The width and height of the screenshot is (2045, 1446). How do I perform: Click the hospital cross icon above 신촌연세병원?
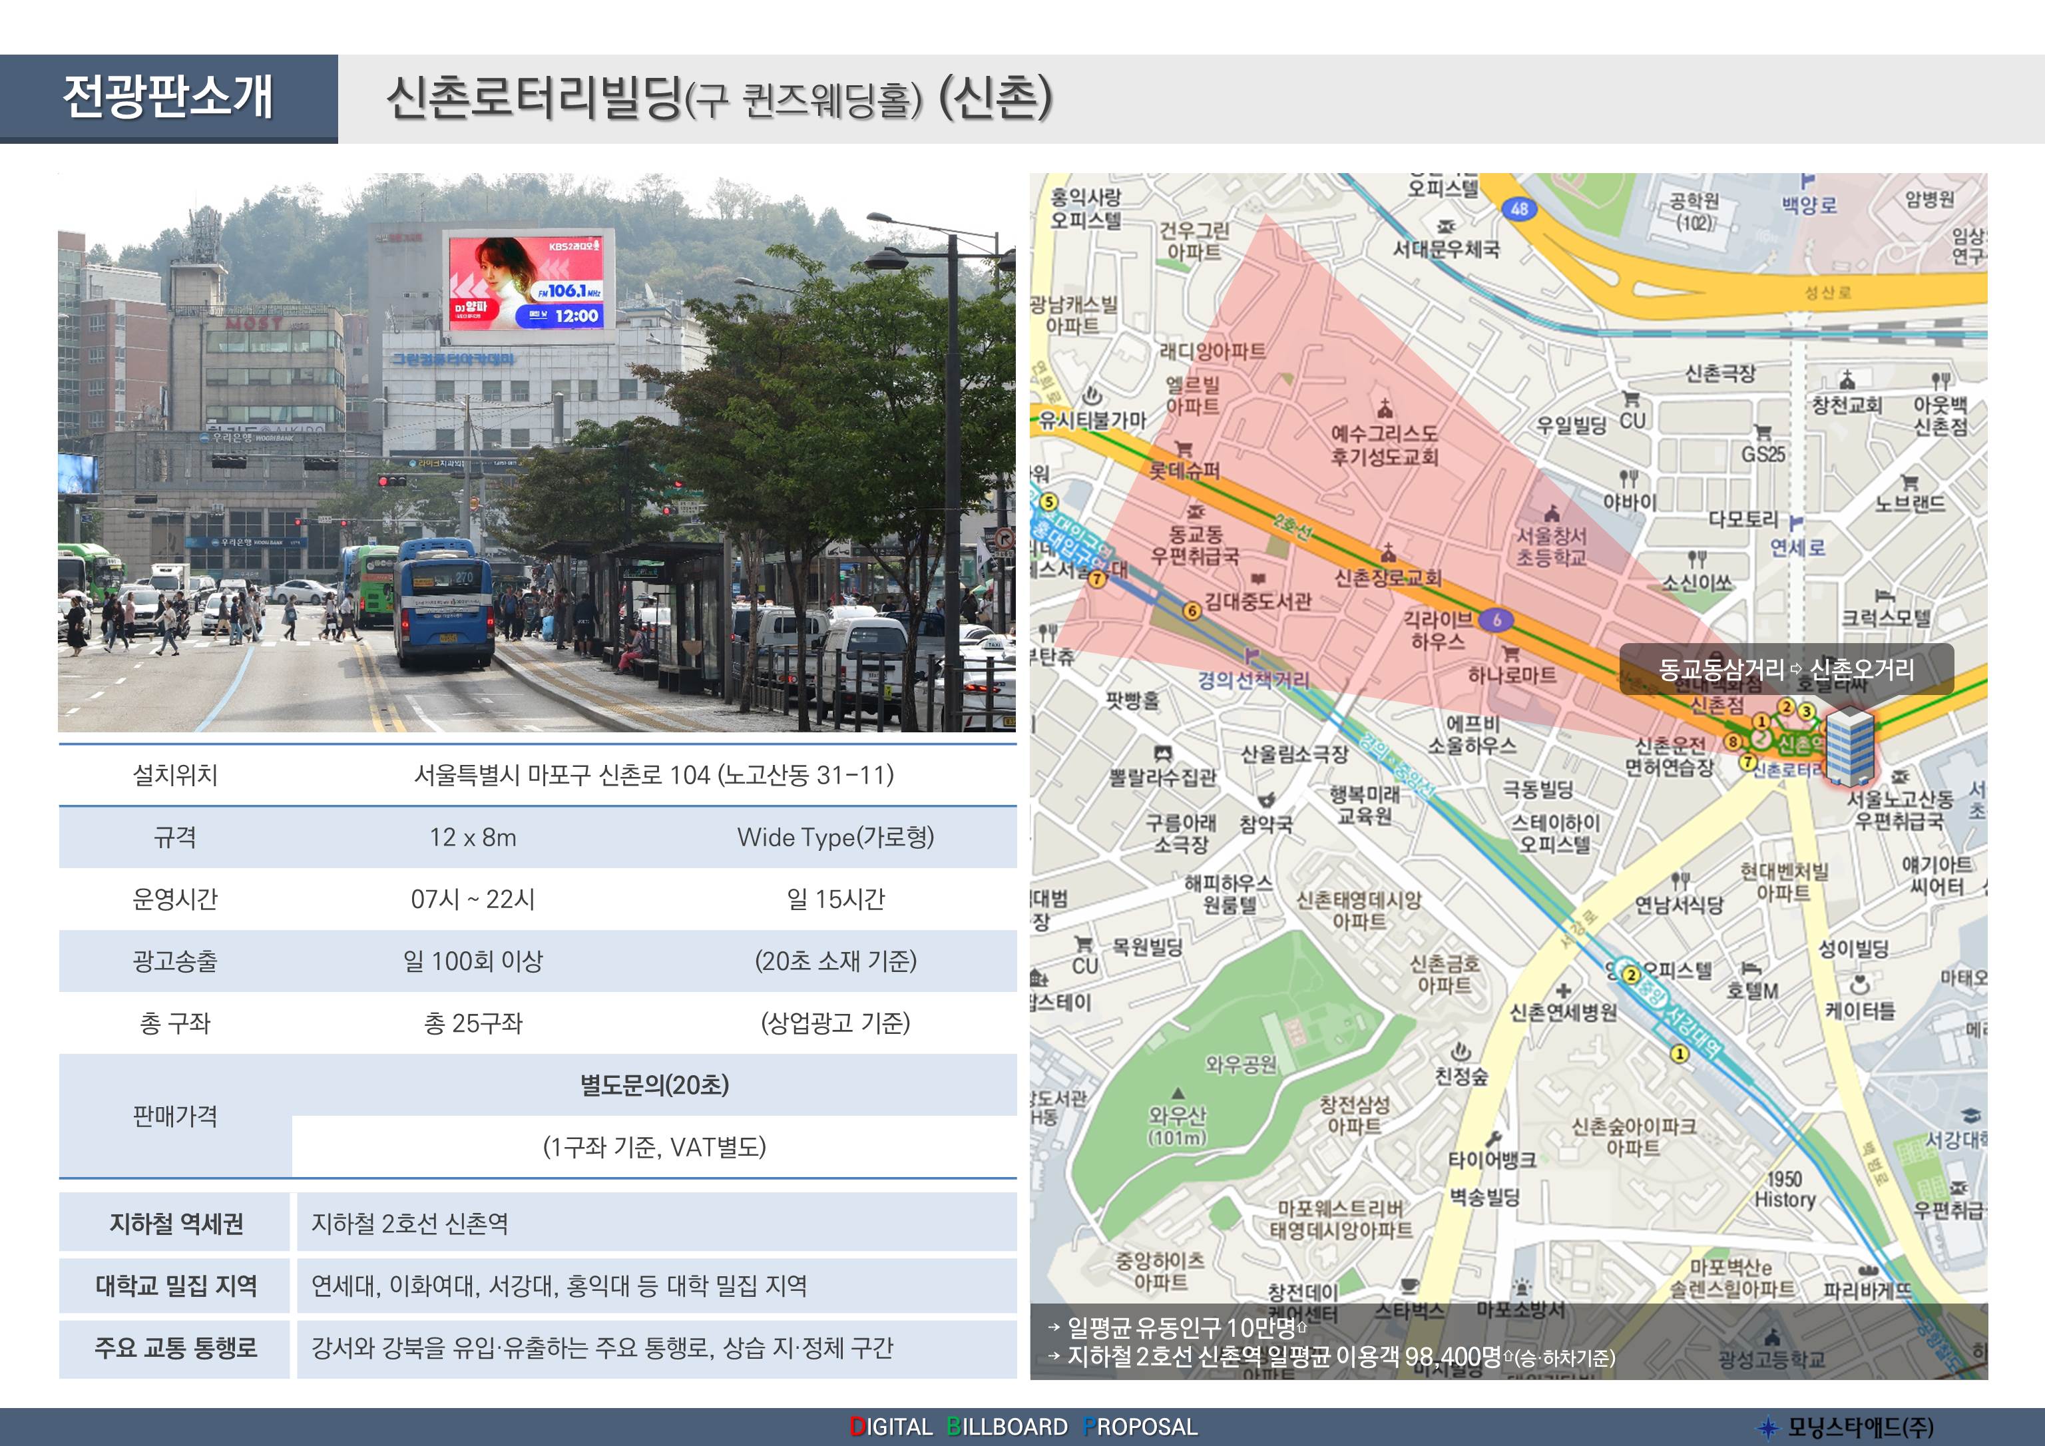(x=1563, y=991)
